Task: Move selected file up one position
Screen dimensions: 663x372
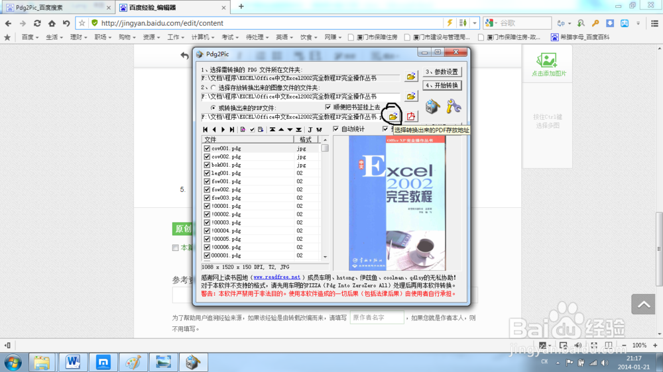Action: (x=281, y=130)
